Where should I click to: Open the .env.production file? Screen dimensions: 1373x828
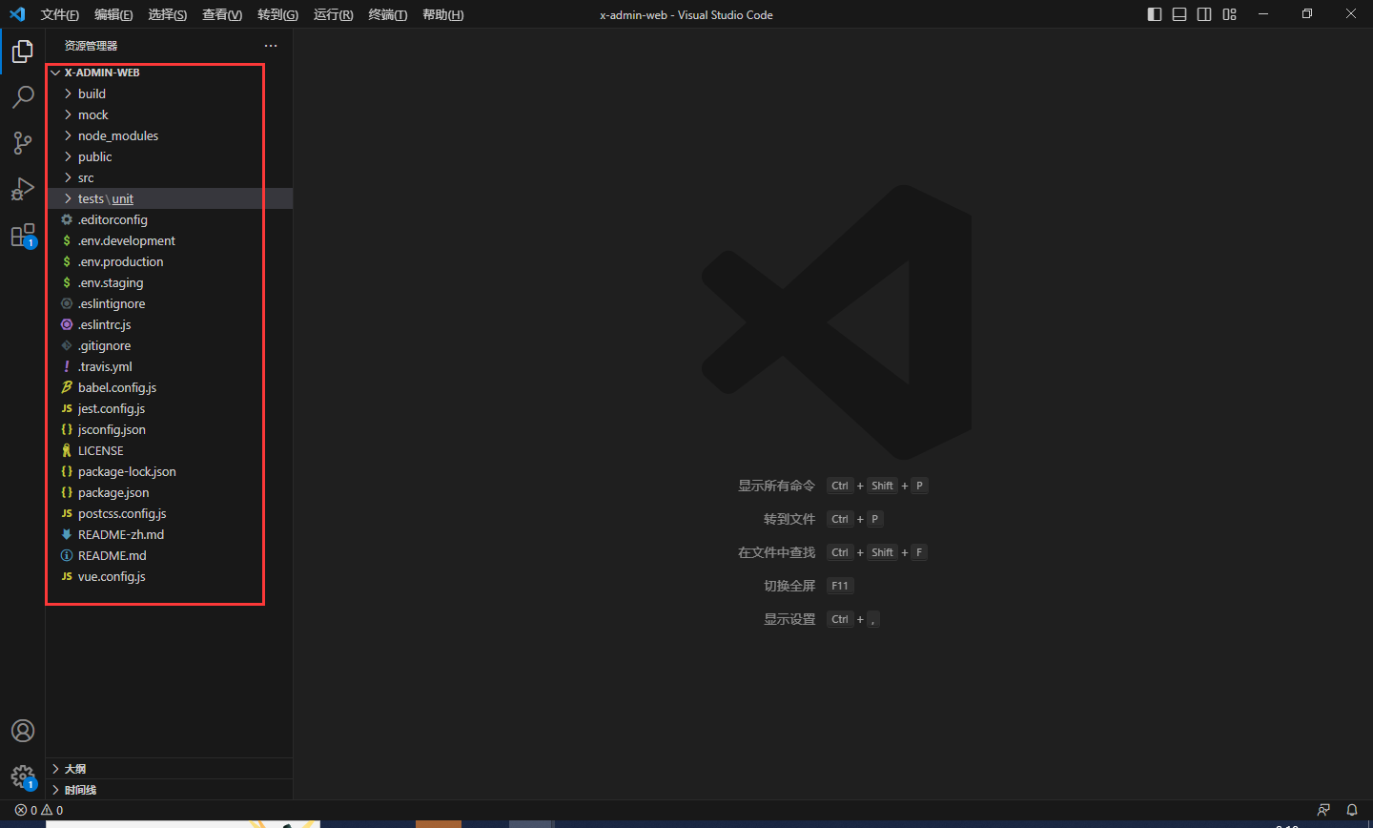tap(170, 261)
